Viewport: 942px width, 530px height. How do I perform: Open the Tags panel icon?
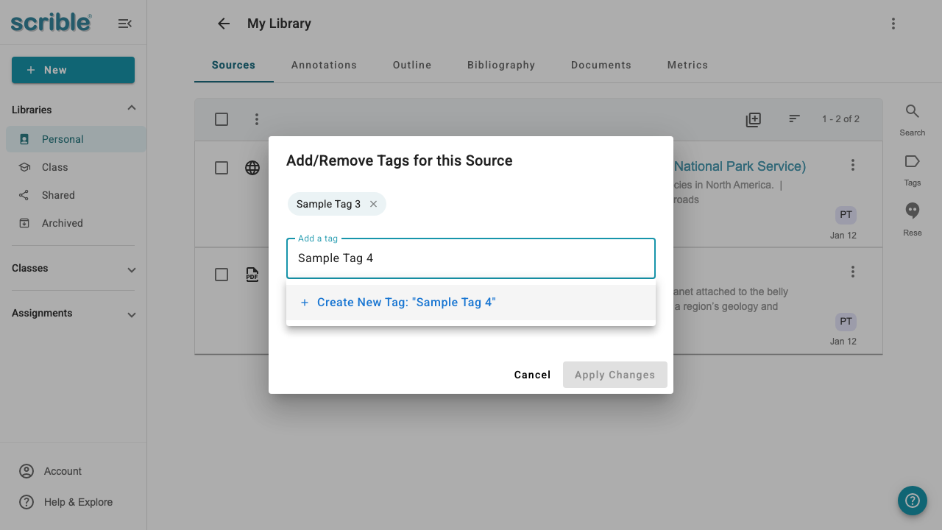pos(913,162)
